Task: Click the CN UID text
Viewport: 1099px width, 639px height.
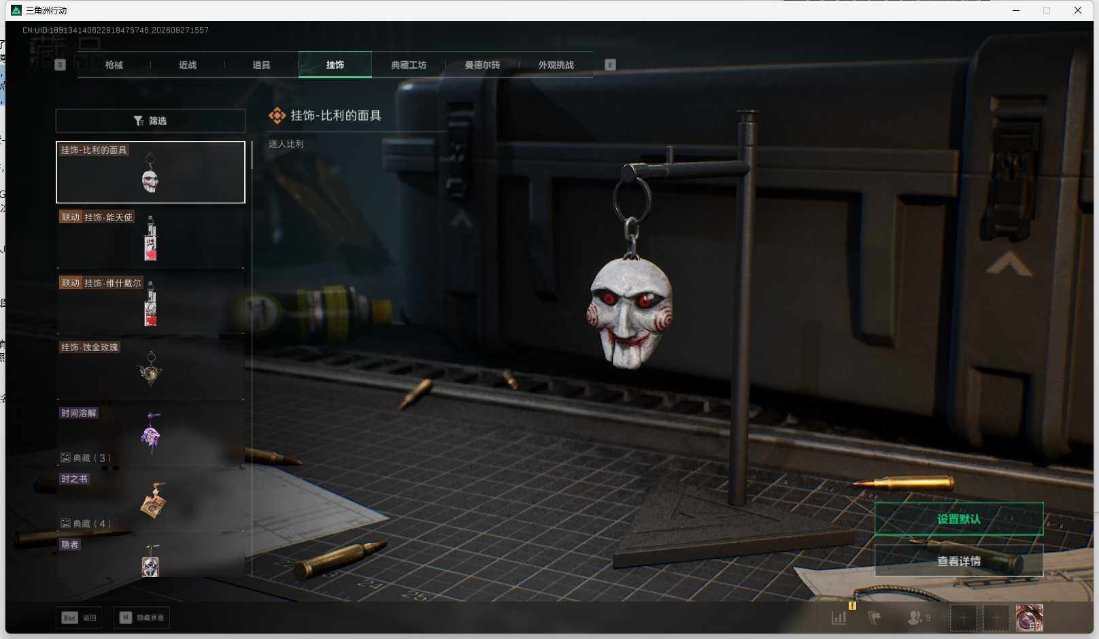Action: pyautogui.click(x=116, y=30)
